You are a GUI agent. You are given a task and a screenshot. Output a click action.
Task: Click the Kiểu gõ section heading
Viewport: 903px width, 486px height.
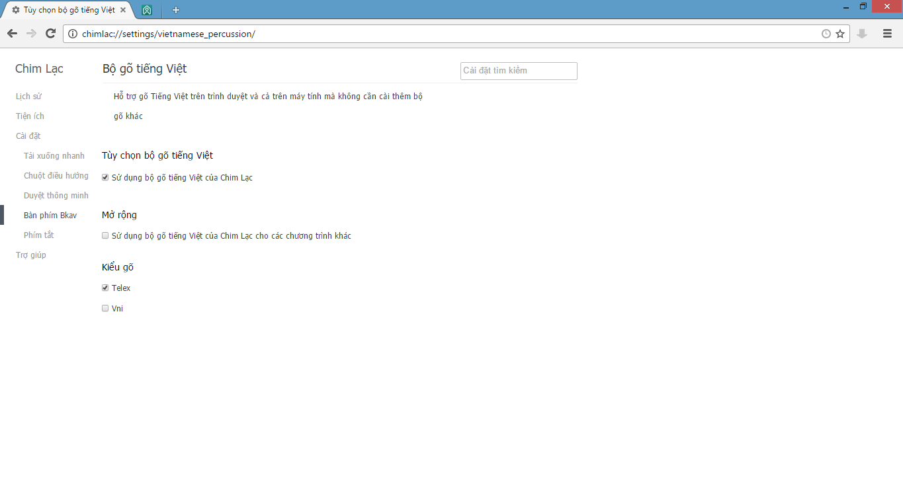coord(118,267)
